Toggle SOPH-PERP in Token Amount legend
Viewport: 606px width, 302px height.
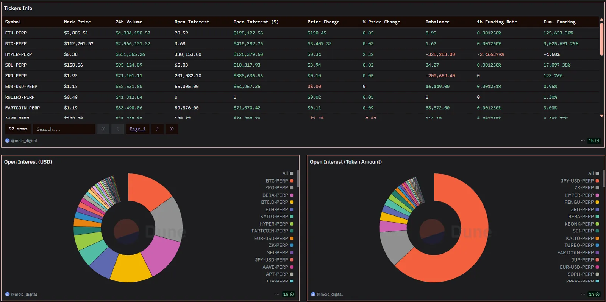[x=583, y=274]
